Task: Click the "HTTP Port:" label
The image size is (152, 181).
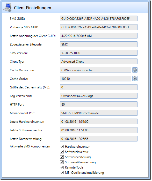Action: (17, 105)
